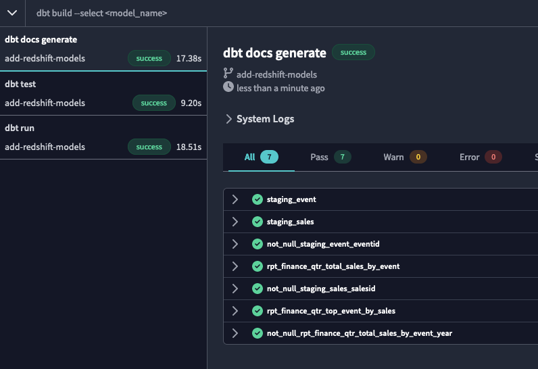Collapse the command panel using the top-left chevron
The image size is (538, 369).
12,13
